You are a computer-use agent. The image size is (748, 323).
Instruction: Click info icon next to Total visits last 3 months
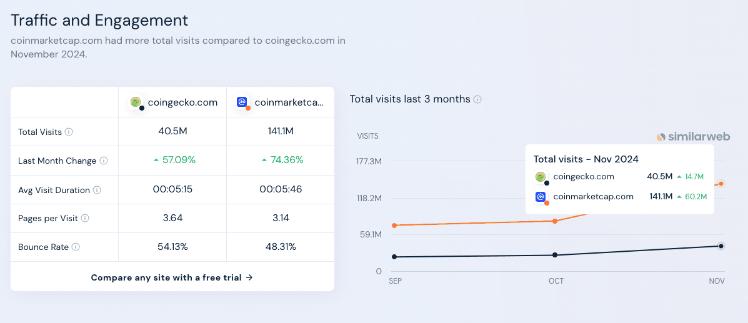477,99
